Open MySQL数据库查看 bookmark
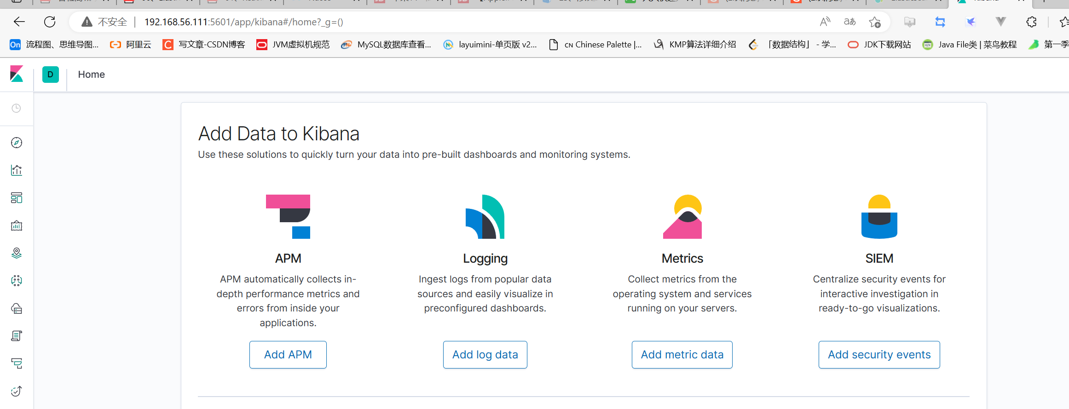This screenshot has width=1069, height=409. coord(386,45)
